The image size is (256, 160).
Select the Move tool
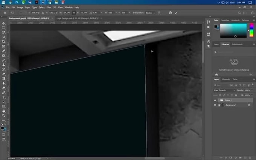point(3,23)
